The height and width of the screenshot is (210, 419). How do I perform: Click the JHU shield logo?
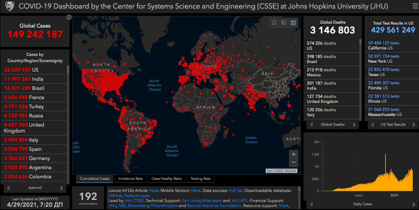point(9,6)
